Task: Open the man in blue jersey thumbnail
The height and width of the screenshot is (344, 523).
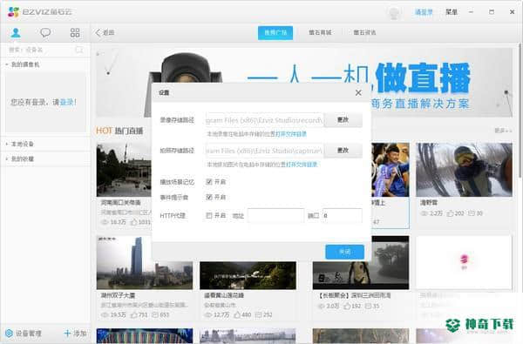Action: coord(391,170)
